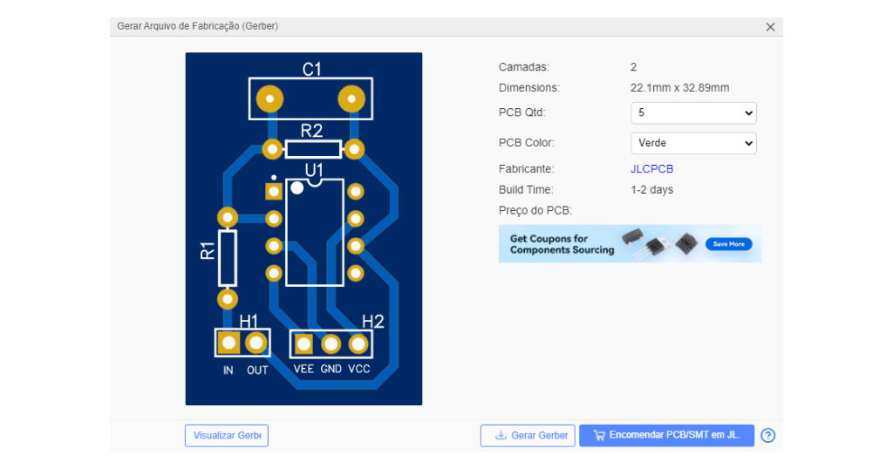This screenshot has height=469, width=893.
Task: Click the C1 capacitor left pad
Action: [x=270, y=99]
